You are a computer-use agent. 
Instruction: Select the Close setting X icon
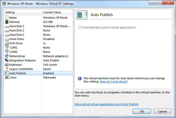pos(7,77)
